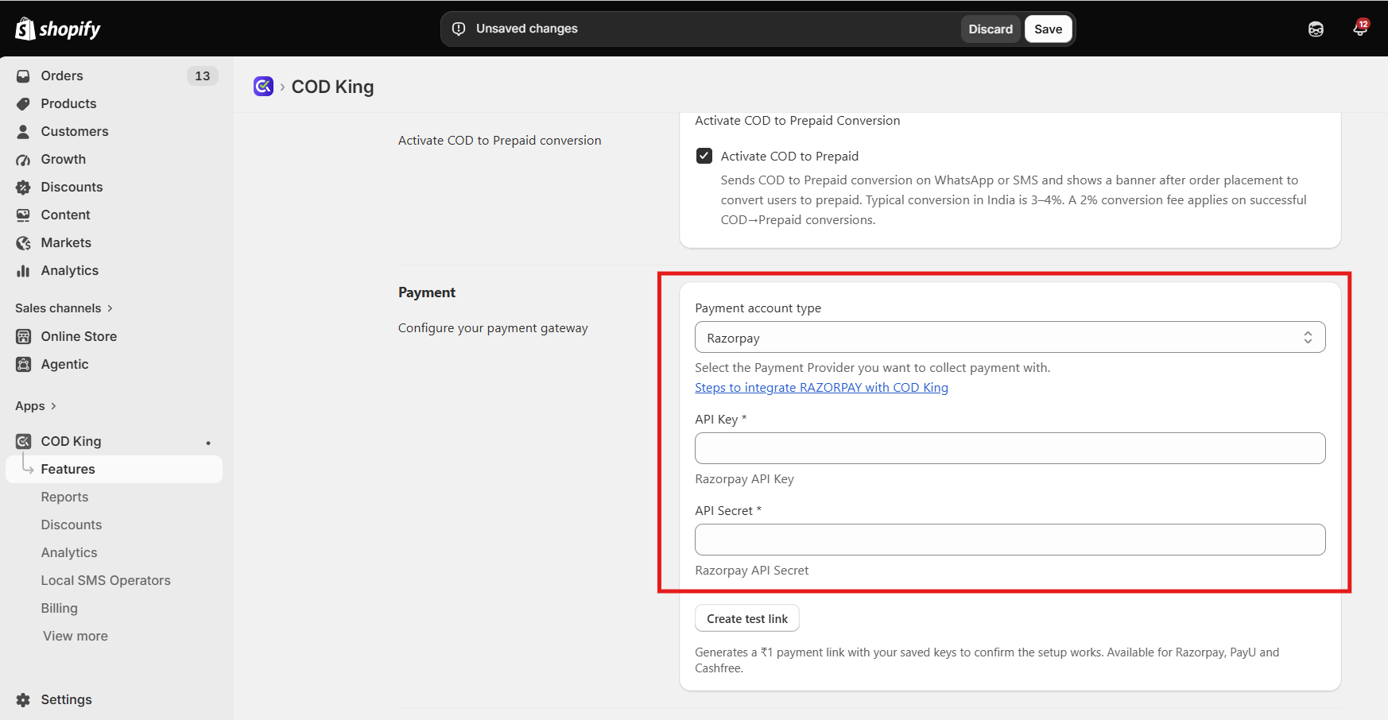Expand the Apps section
The image size is (1388, 720).
point(36,405)
